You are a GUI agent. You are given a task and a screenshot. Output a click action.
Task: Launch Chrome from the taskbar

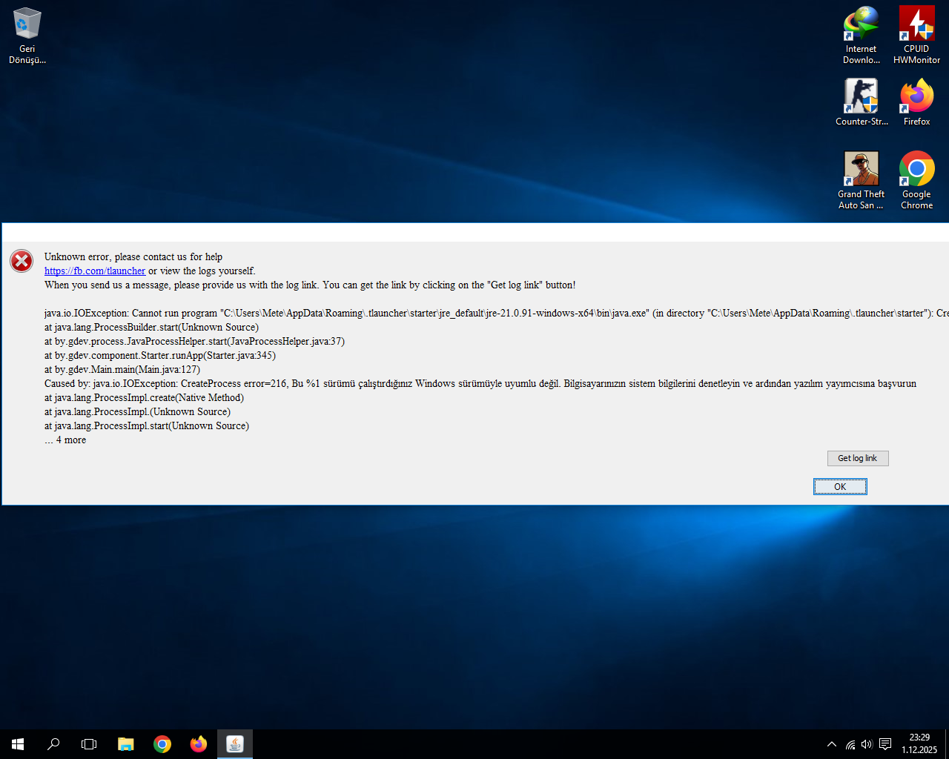pos(162,744)
